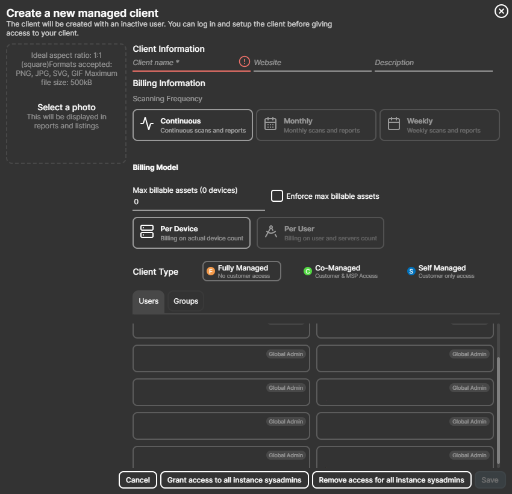The image size is (512, 494).
Task: Select Monthly scans and reports option
Action: point(316,125)
